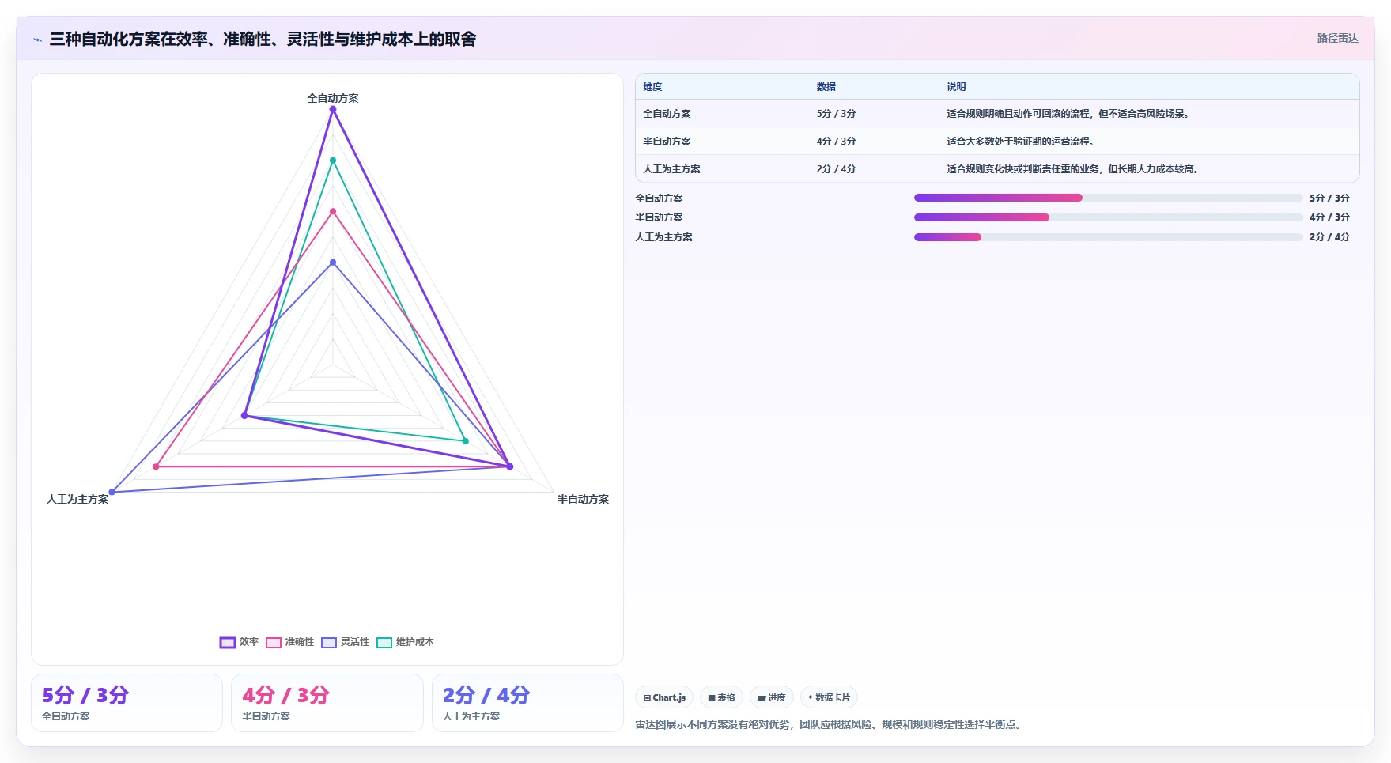Click the header icon beside the title
1391x763 pixels.
pyautogui.click(x=37, y=40)
